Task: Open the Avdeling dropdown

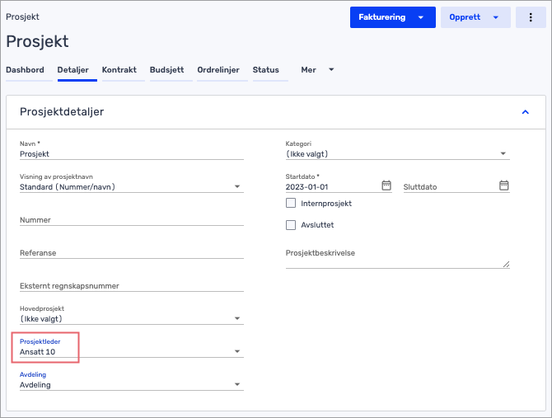Action: point(132,384)
